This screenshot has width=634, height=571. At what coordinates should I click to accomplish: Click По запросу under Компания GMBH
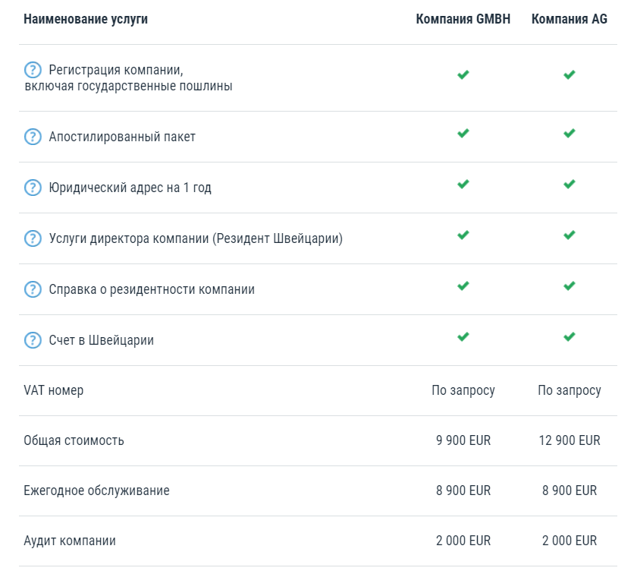[463, 390]
